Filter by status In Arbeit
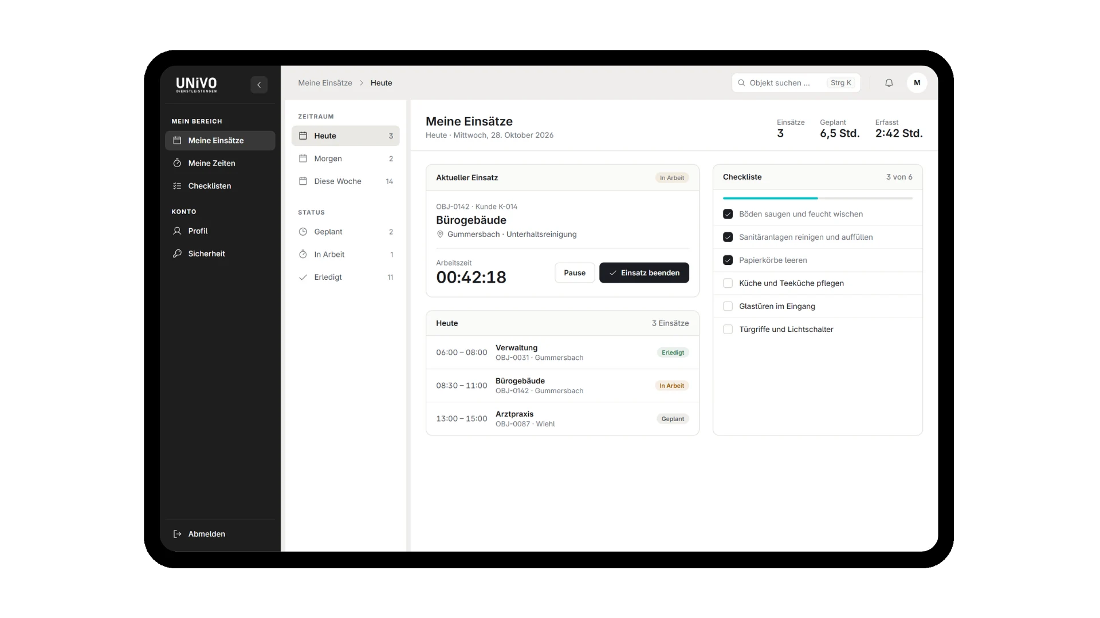 pos(345,254)
